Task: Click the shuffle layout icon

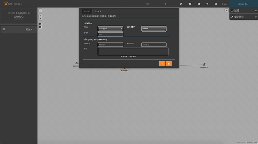Action: coord(40,27)
